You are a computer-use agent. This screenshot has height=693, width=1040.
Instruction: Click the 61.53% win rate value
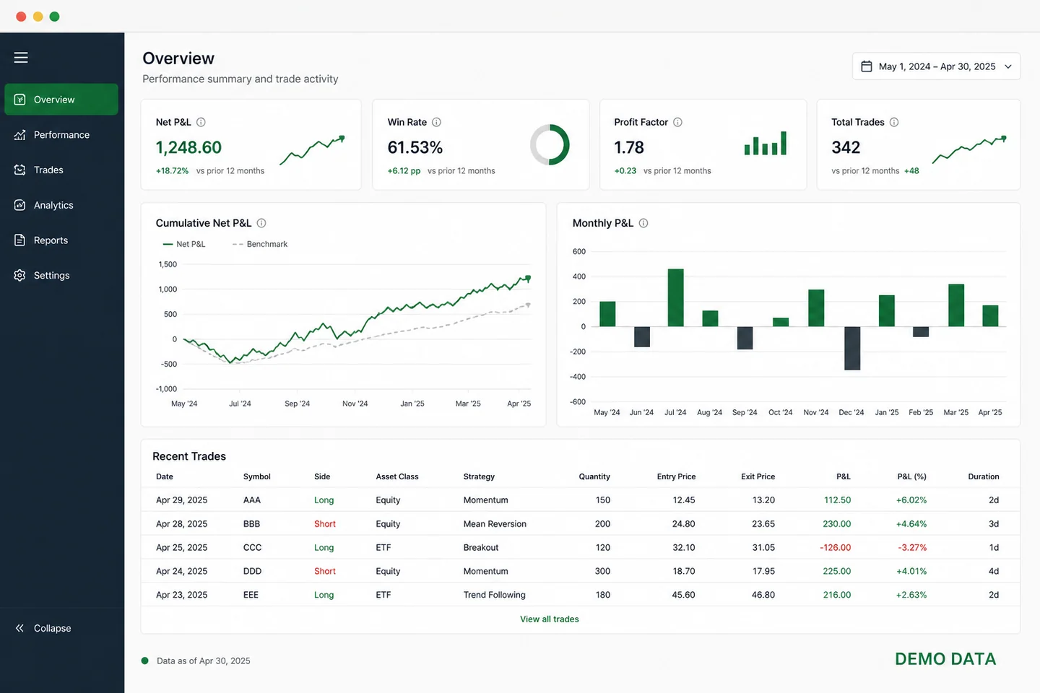(415, 147)
